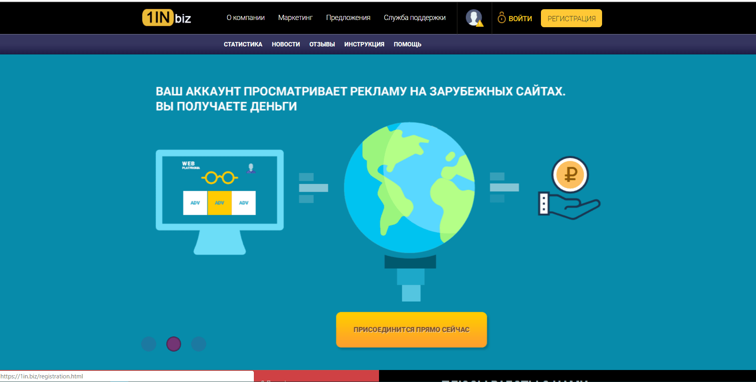Screen dimensions: 756x382
Task: Select the 1IN biz site logo
Action: pos(166,18)
